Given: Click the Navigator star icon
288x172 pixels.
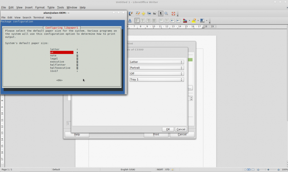Looking at the screenshot, I should point(143,14).
